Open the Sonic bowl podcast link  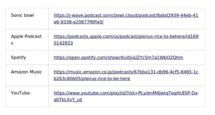pyautogui.click(x=126, y=15)
